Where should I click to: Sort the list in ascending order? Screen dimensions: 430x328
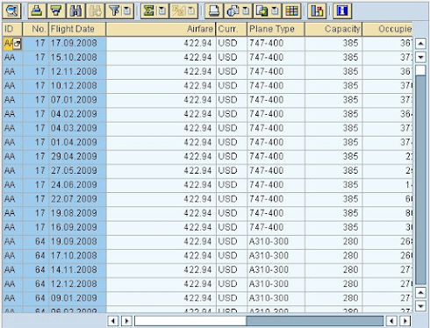tap(37, 11)
